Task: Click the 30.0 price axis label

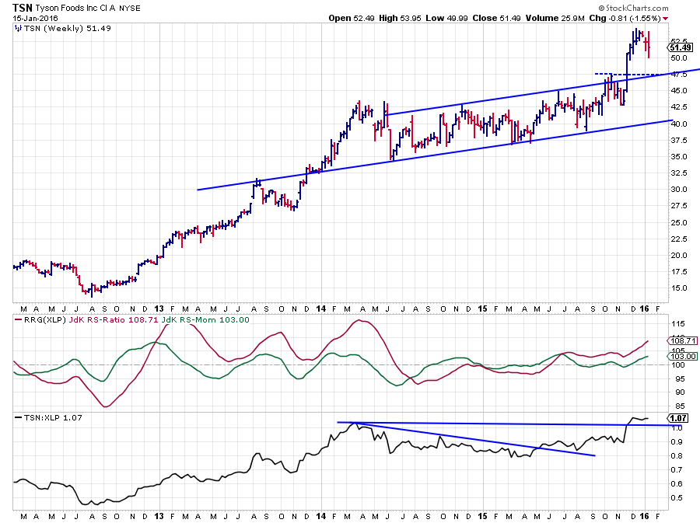Action: pos(679,190)
